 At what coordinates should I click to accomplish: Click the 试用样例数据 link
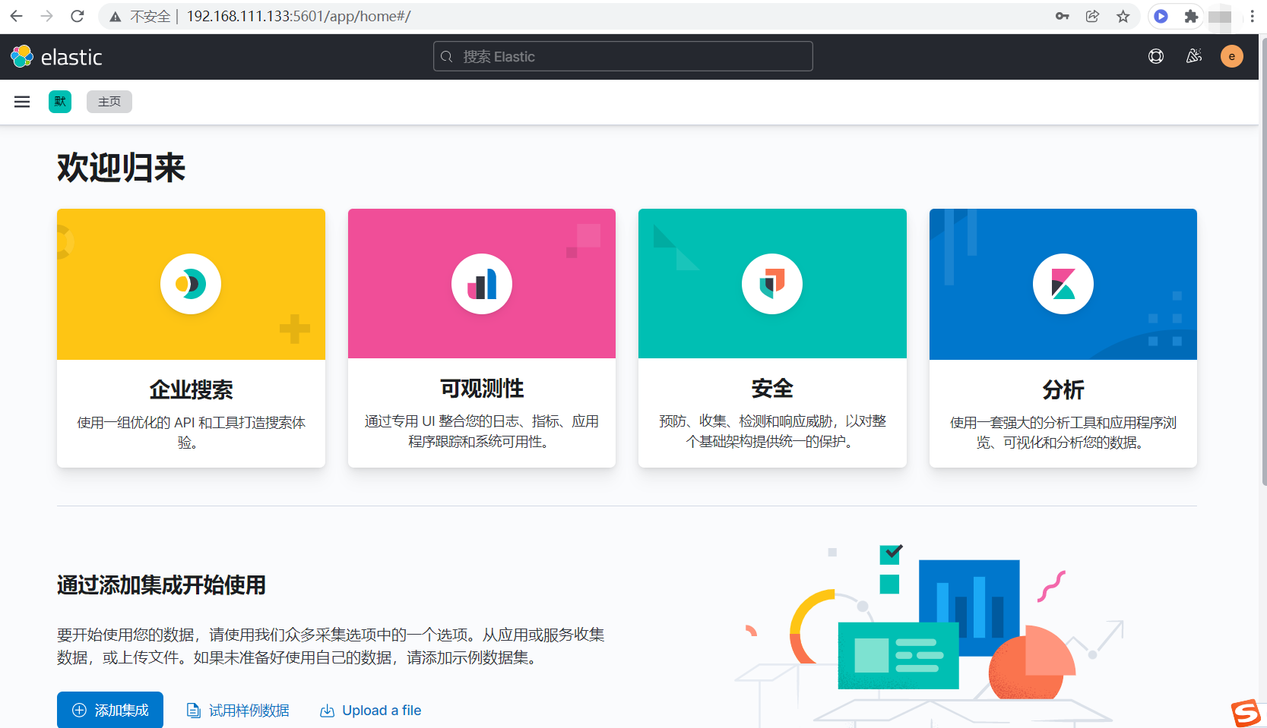click(x=239, y=711)
